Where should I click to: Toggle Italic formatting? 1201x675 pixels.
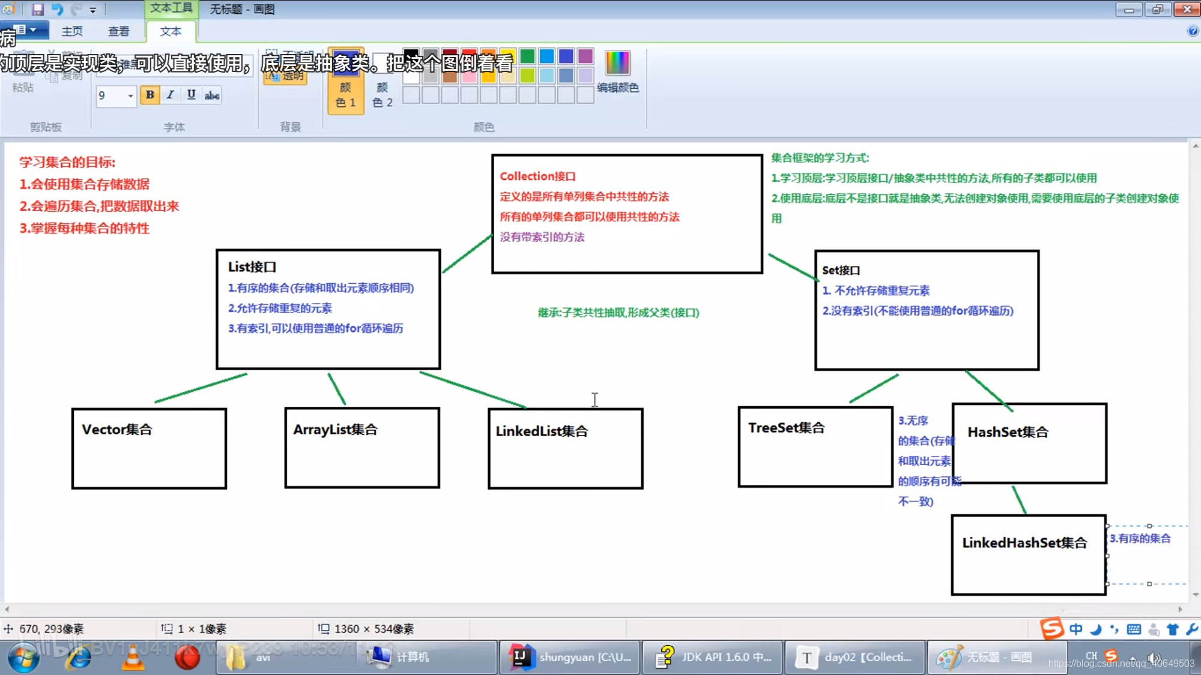pos(171,95)
